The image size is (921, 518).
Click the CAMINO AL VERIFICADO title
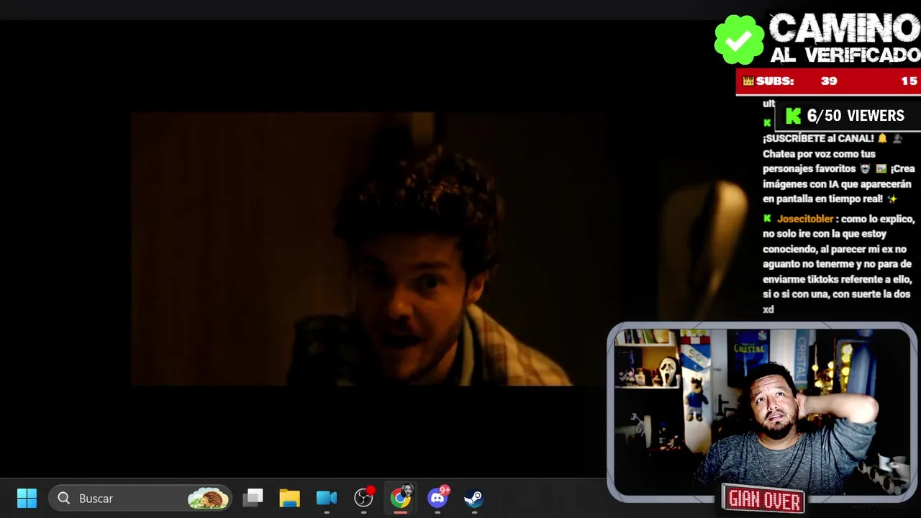[x=845, y=38]
